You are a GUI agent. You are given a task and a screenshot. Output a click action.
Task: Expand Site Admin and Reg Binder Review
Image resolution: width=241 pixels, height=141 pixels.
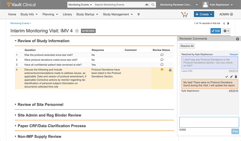click(x=16, y=115)
